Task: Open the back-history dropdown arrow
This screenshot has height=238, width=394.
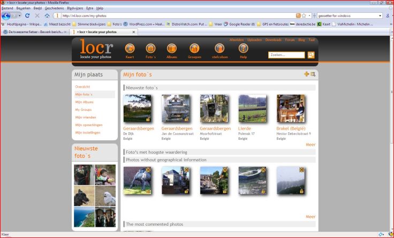Action: (20, 15)
